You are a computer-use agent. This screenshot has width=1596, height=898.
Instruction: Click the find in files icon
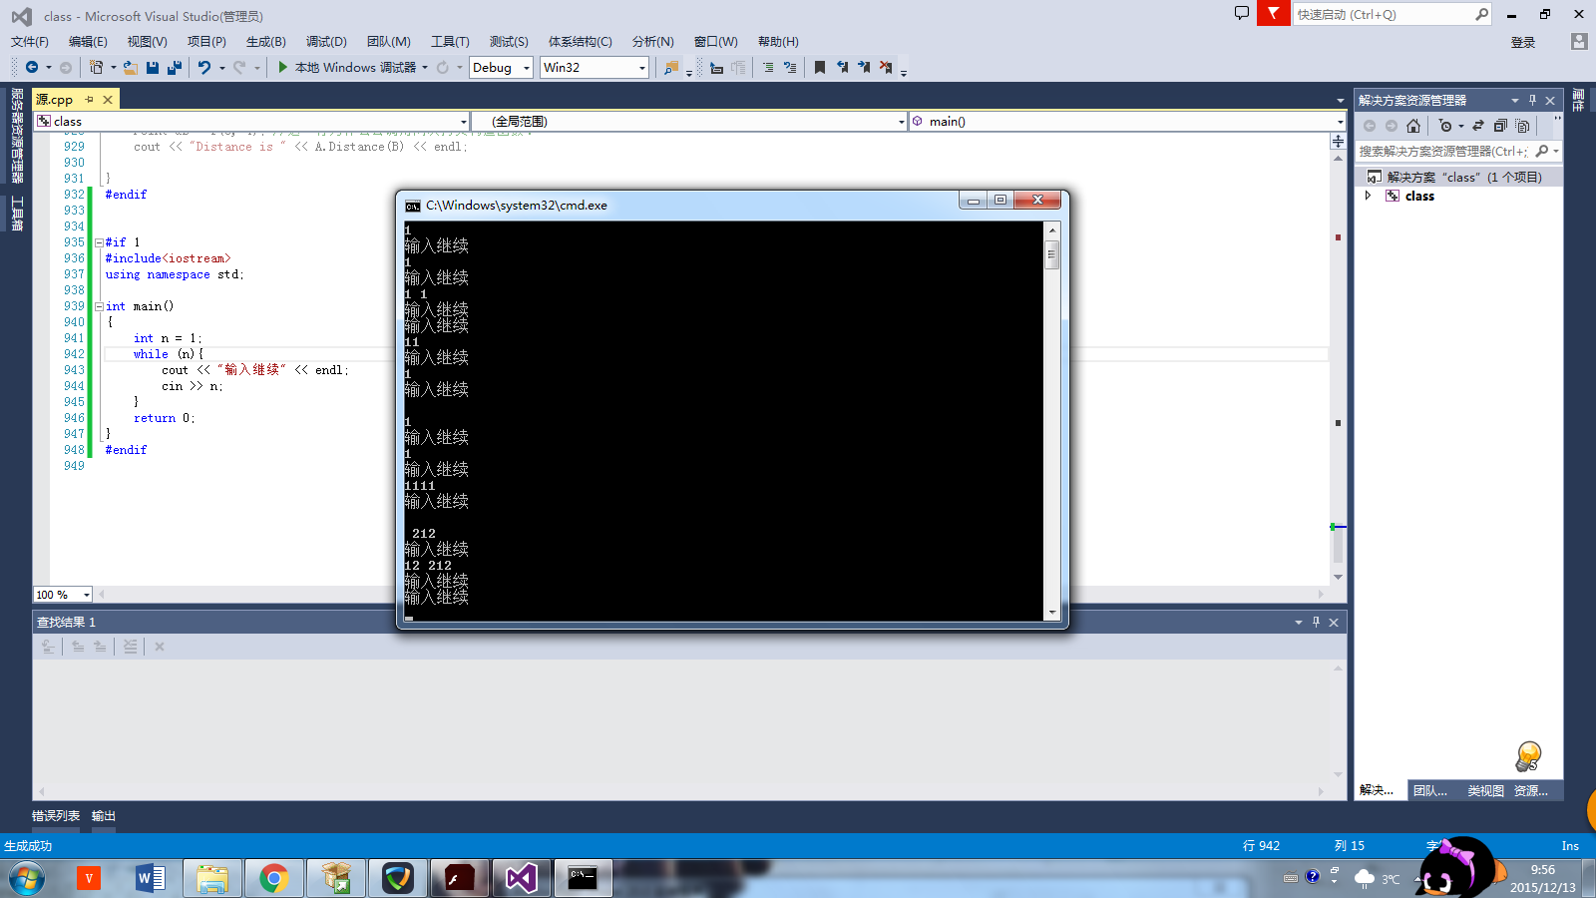click(671, 67)
